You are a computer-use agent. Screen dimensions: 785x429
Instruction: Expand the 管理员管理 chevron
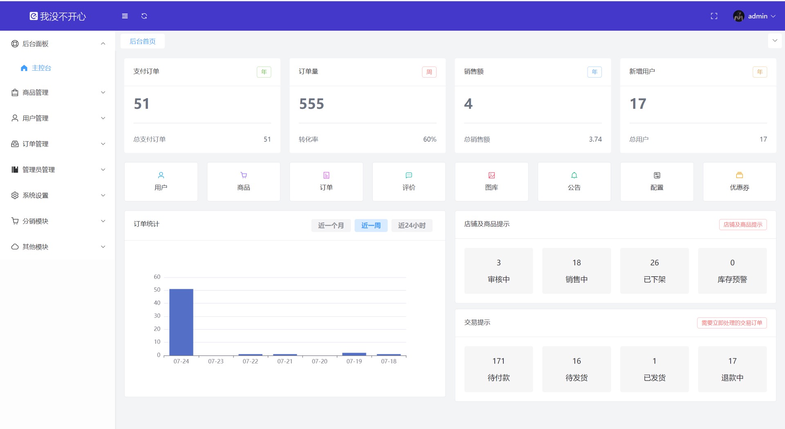point(103,170)
